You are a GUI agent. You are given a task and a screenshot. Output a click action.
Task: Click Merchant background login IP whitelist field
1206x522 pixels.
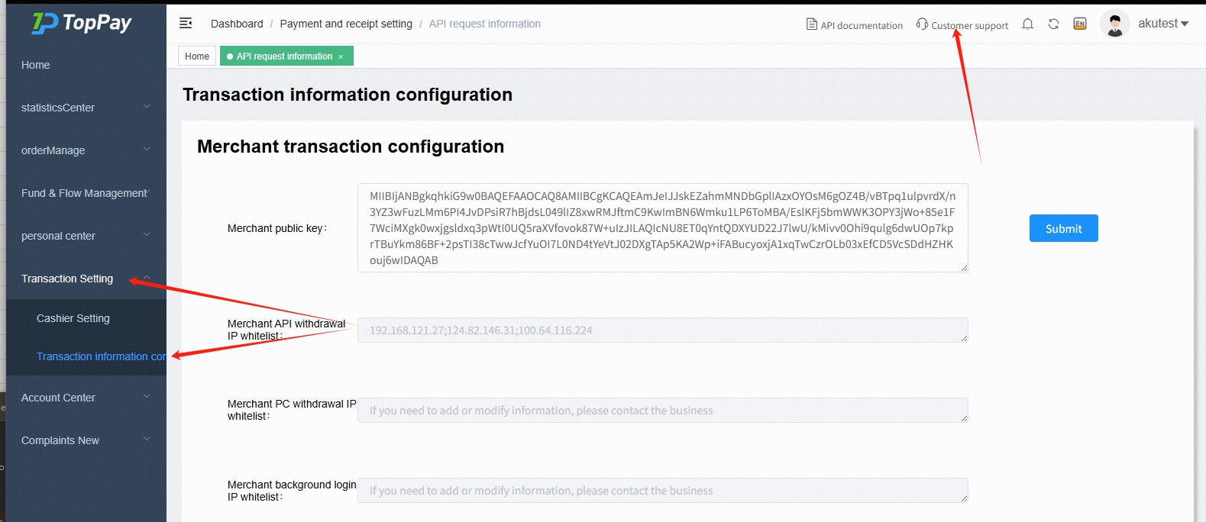point(663,491)
